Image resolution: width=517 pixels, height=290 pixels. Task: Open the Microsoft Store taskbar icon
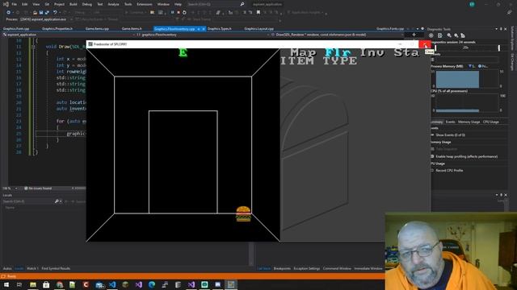pos(46,284)
